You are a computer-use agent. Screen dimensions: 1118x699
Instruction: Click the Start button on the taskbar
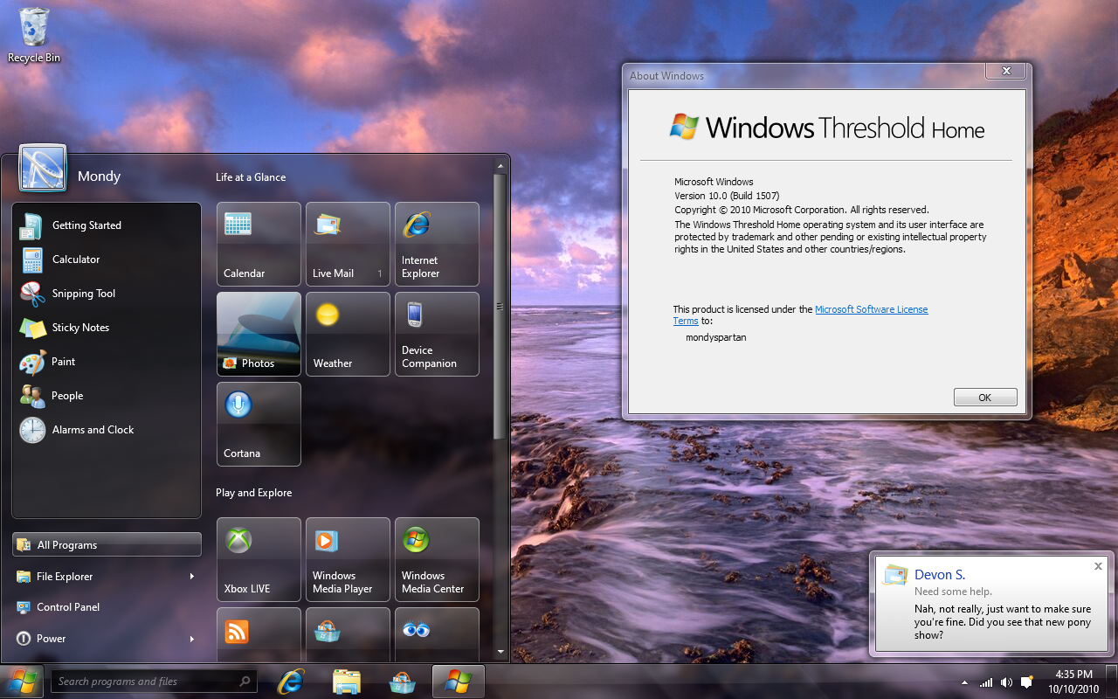pos(22,681)
